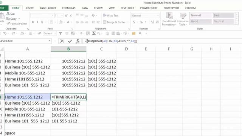Cancel formula entry with X button
The width and height of the screenshot is (242, 136).
[x=62, y=41]
